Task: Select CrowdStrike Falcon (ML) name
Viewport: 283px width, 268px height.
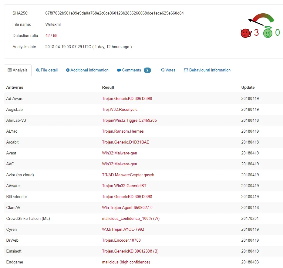Action: coord(28,218)
